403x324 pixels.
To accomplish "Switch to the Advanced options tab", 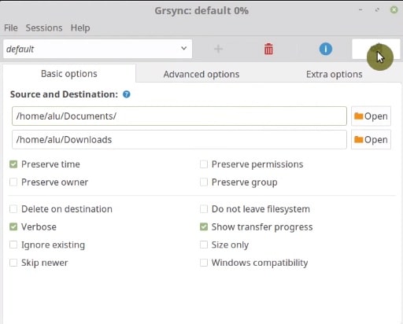I will pos(201,74).
